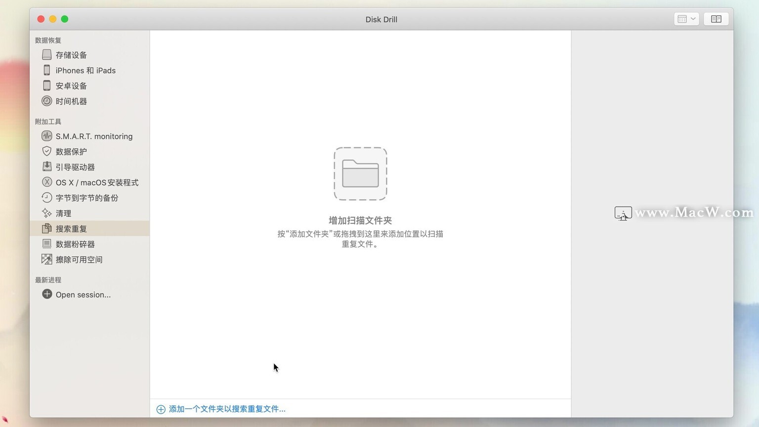The image size is (759, 427).
Task: Click the Open session plus icon
Action: pyautogui.click(x=46, y=294)
